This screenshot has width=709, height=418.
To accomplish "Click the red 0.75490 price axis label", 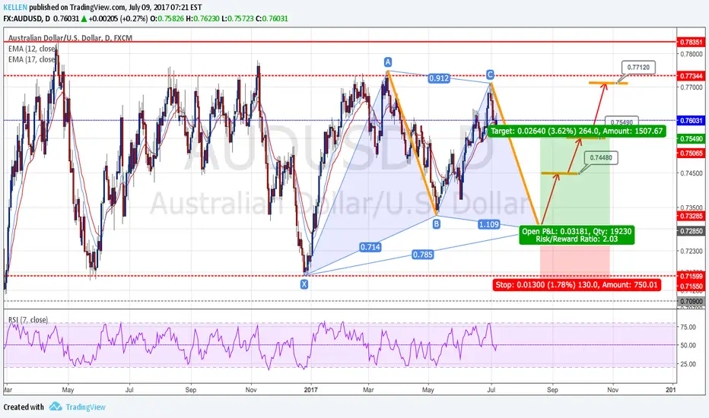I will coord(692,139).
